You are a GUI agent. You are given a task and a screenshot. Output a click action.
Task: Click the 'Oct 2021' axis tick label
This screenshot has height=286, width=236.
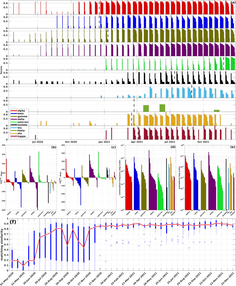[203, 142]
